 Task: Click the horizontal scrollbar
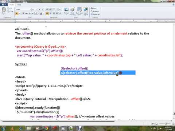pyautogui.click(x=58, y=121)
